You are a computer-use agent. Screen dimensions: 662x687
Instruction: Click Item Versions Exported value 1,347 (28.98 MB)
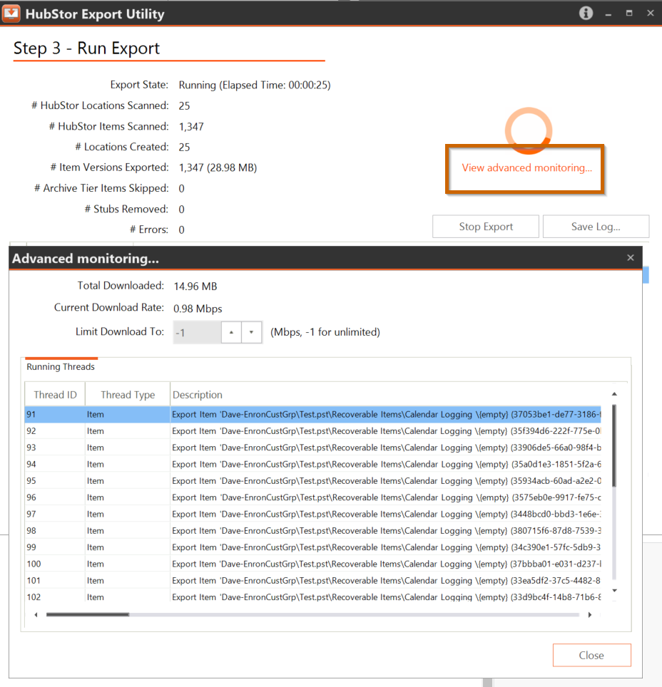(218, 167)
